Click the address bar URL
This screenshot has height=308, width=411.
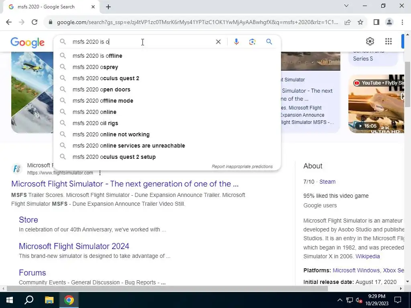pos(197,22)
